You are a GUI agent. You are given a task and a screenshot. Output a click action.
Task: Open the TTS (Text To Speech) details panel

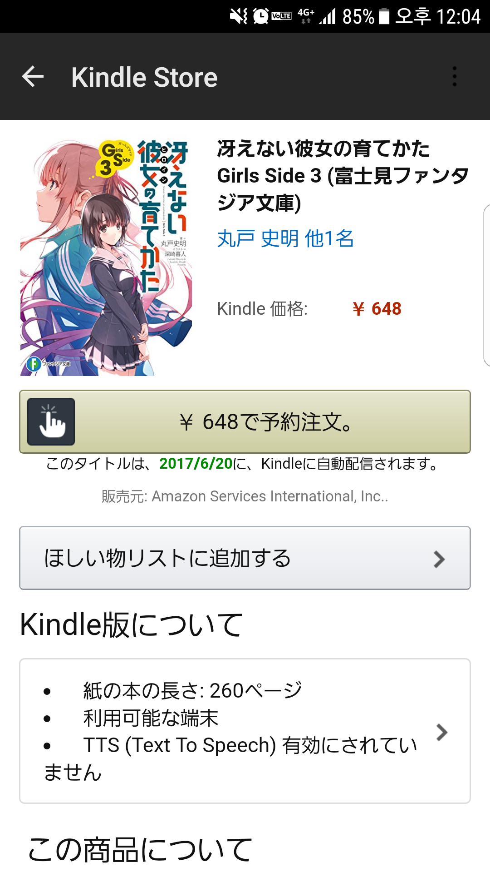coord(245,731)
